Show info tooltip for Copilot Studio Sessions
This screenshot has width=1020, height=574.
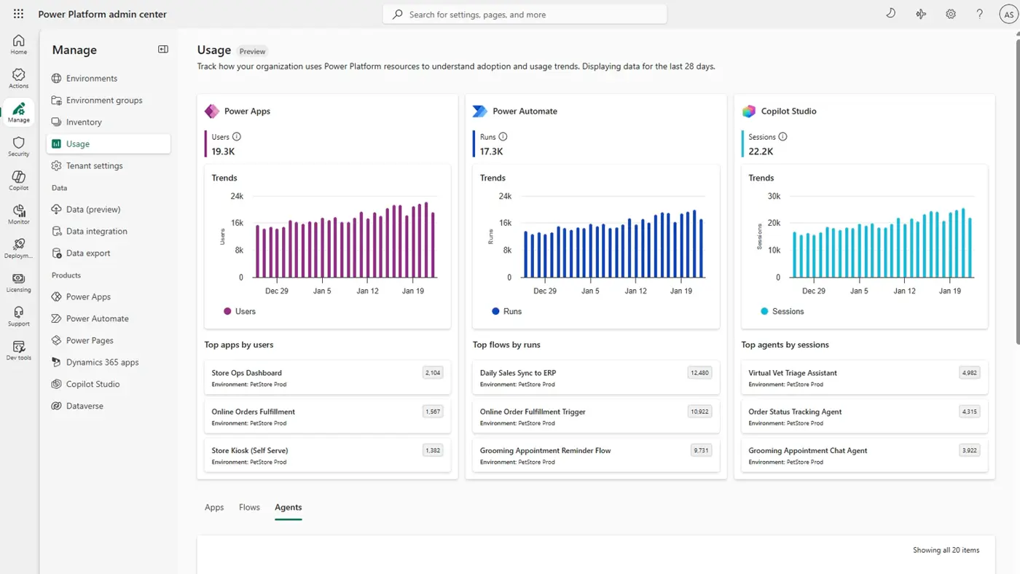782,137
